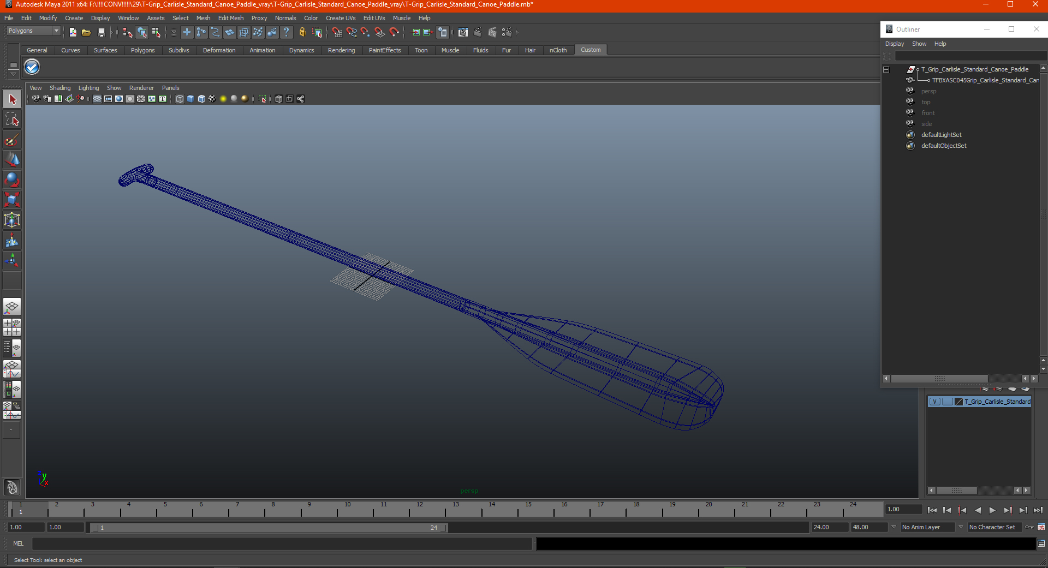Screen dimensions: 1048x568
Task: Toggle the selection Lock icon
Action: (x=302, y=33)
